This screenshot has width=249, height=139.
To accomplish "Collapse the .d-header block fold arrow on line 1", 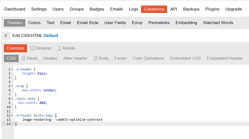I will [x=12, y=69].
